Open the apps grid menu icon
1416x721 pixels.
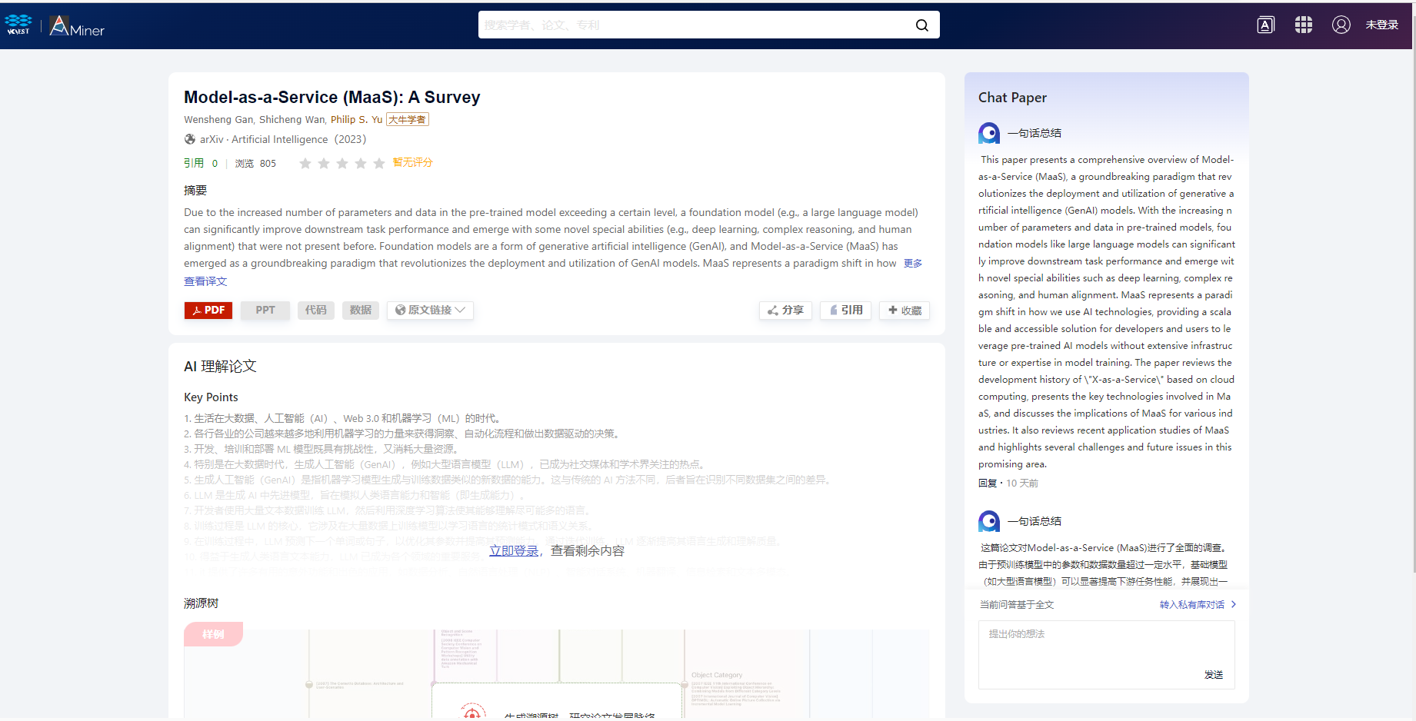(1303, 25)
